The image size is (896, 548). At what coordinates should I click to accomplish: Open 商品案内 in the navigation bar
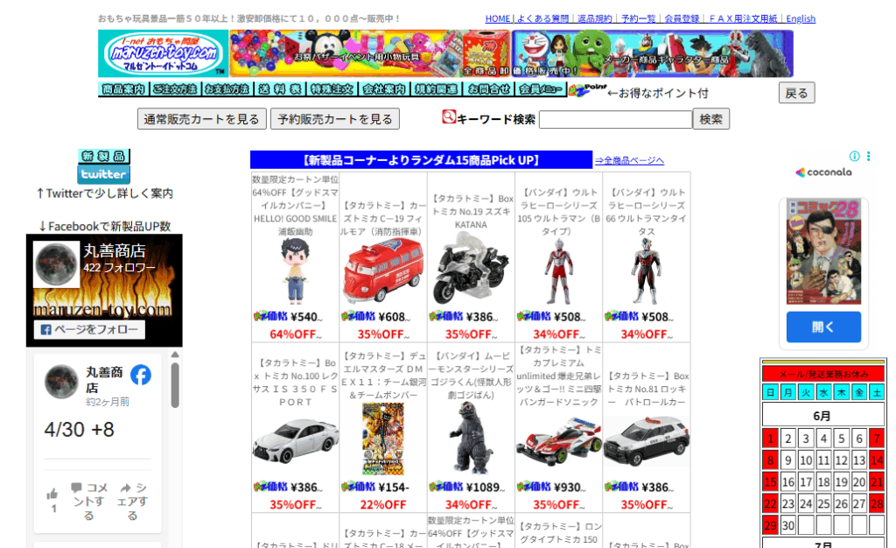click(122, 89)
